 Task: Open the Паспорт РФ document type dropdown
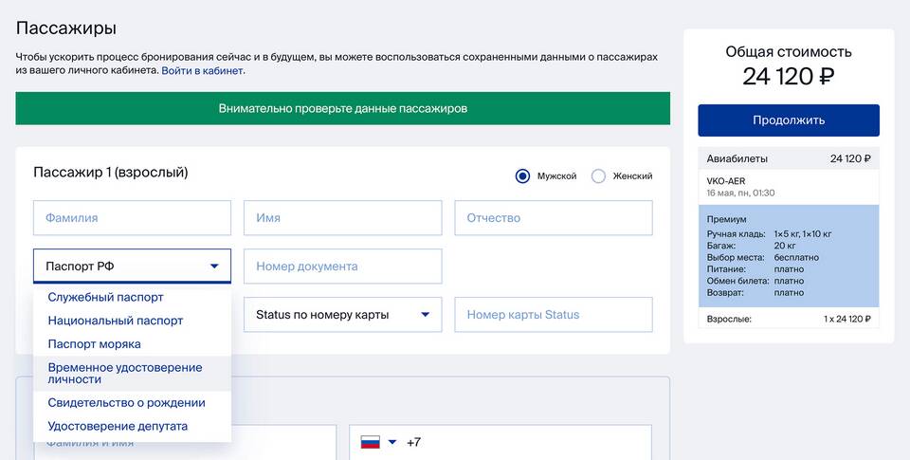pos(132,267)
